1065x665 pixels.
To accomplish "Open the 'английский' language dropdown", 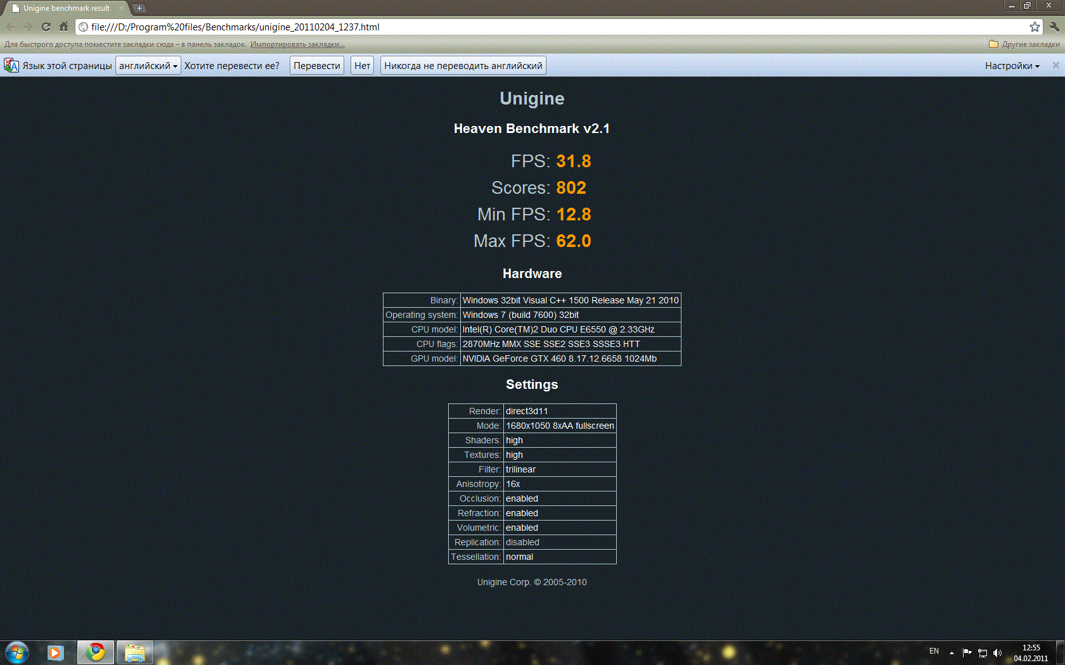I will 148,65.
